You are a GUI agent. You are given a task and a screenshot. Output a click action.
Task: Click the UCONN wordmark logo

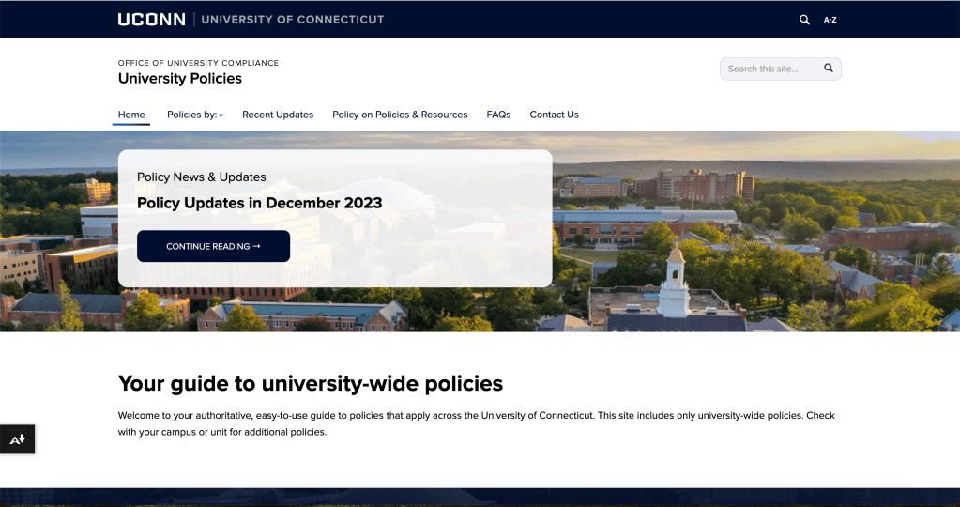(151, 20)
